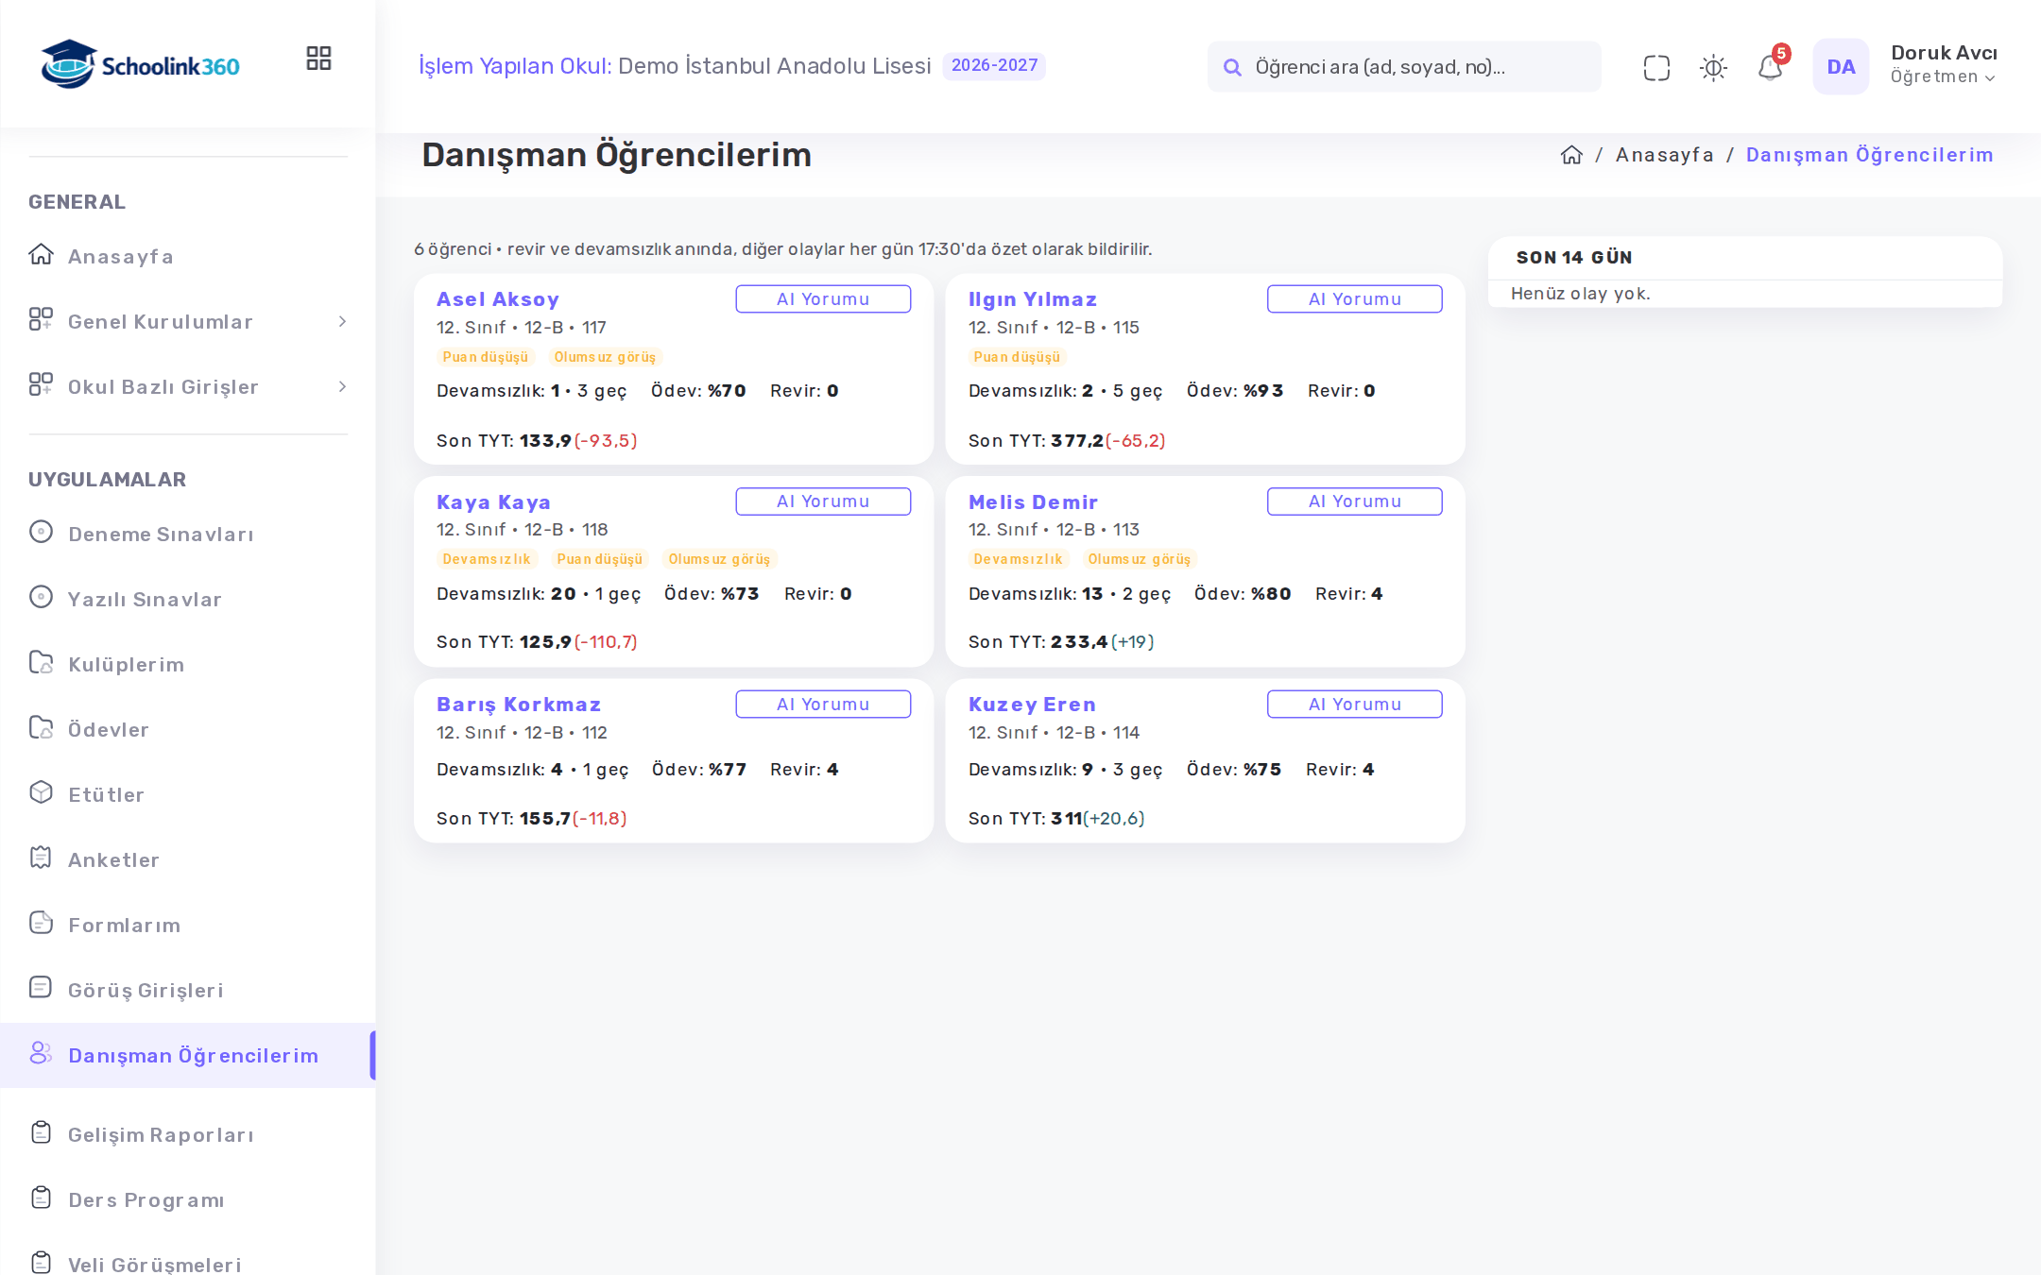Click the Görüş Girişleri icon

point(41,988)
